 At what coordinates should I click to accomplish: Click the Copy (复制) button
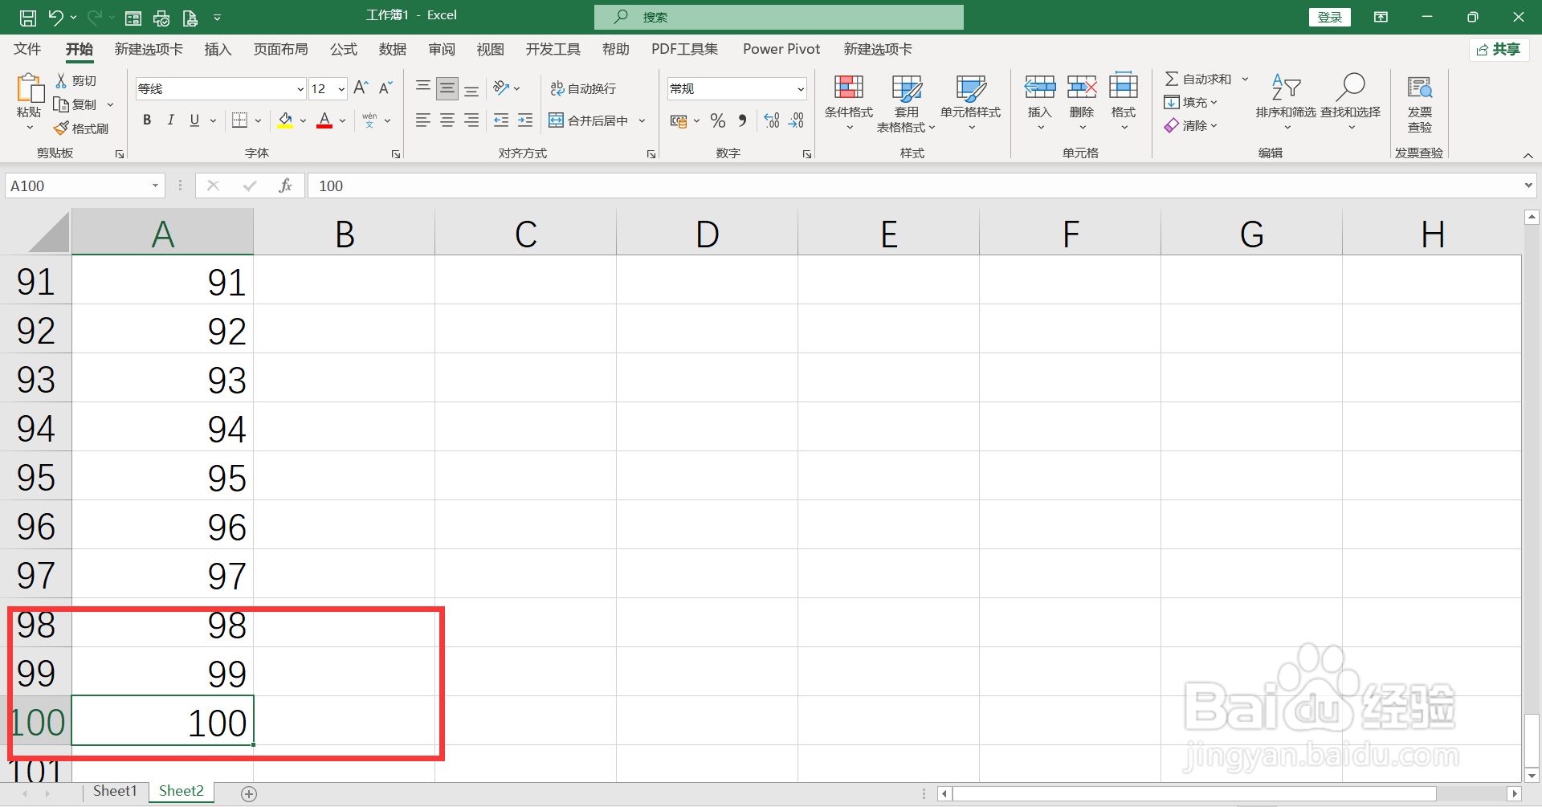(x=75, y=104)
